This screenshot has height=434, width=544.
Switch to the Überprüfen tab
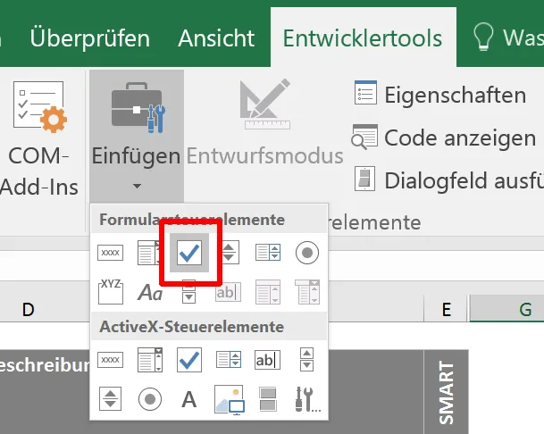[x=90, y=38]
